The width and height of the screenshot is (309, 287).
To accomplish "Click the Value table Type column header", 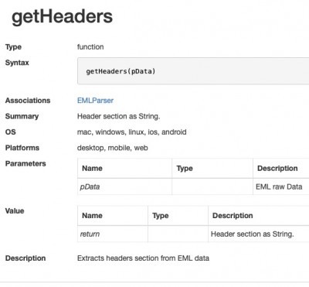I will 178,216.
